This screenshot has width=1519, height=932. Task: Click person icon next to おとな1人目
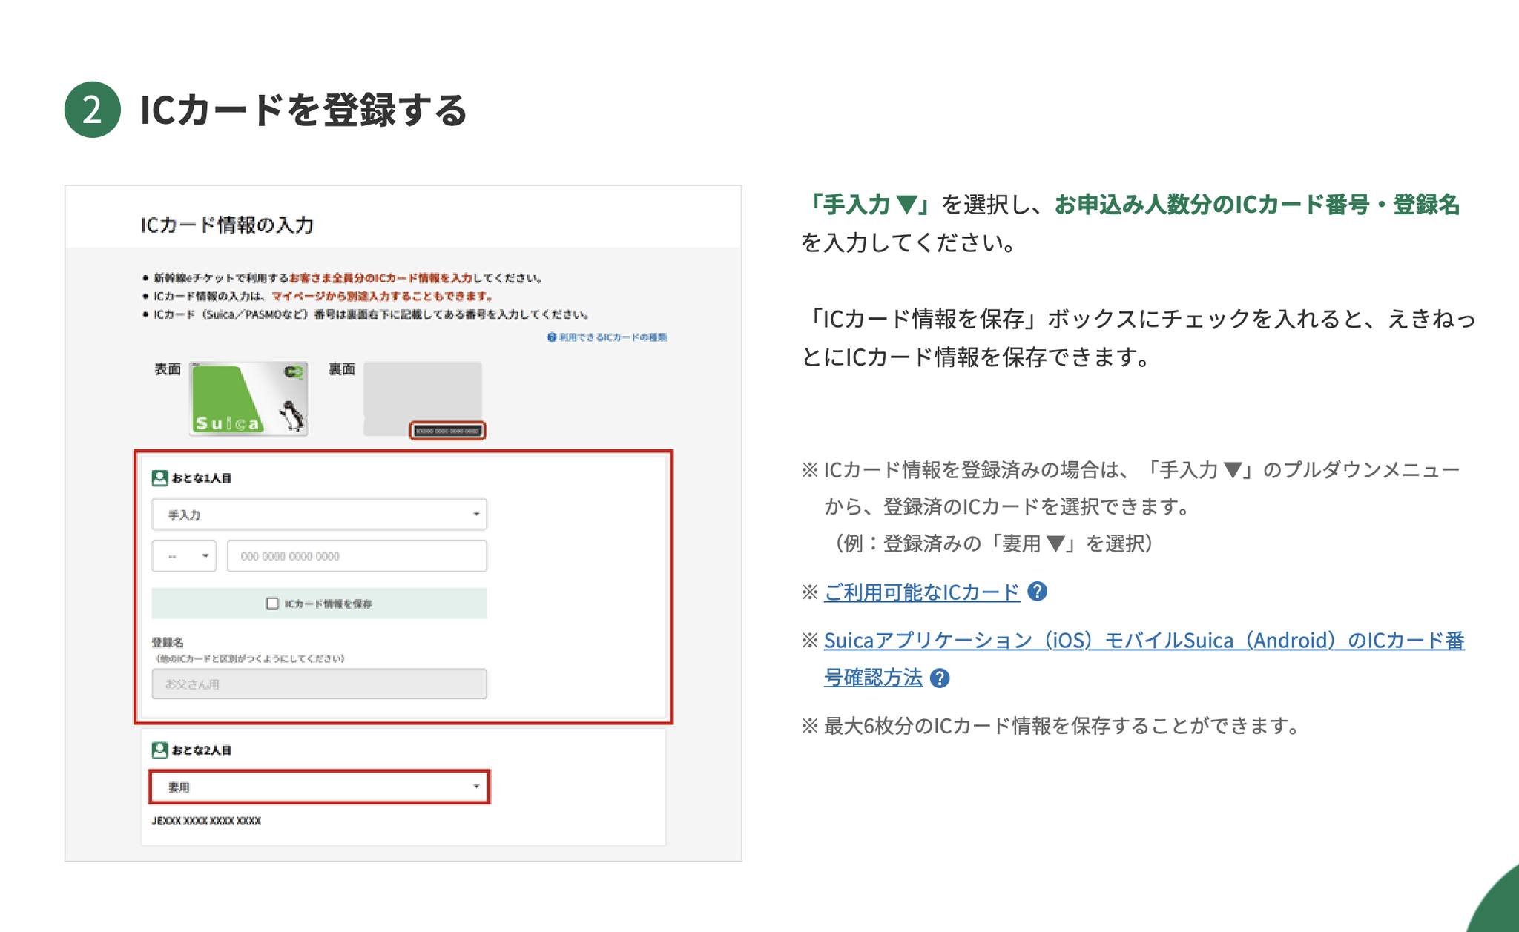click(159, 478)
